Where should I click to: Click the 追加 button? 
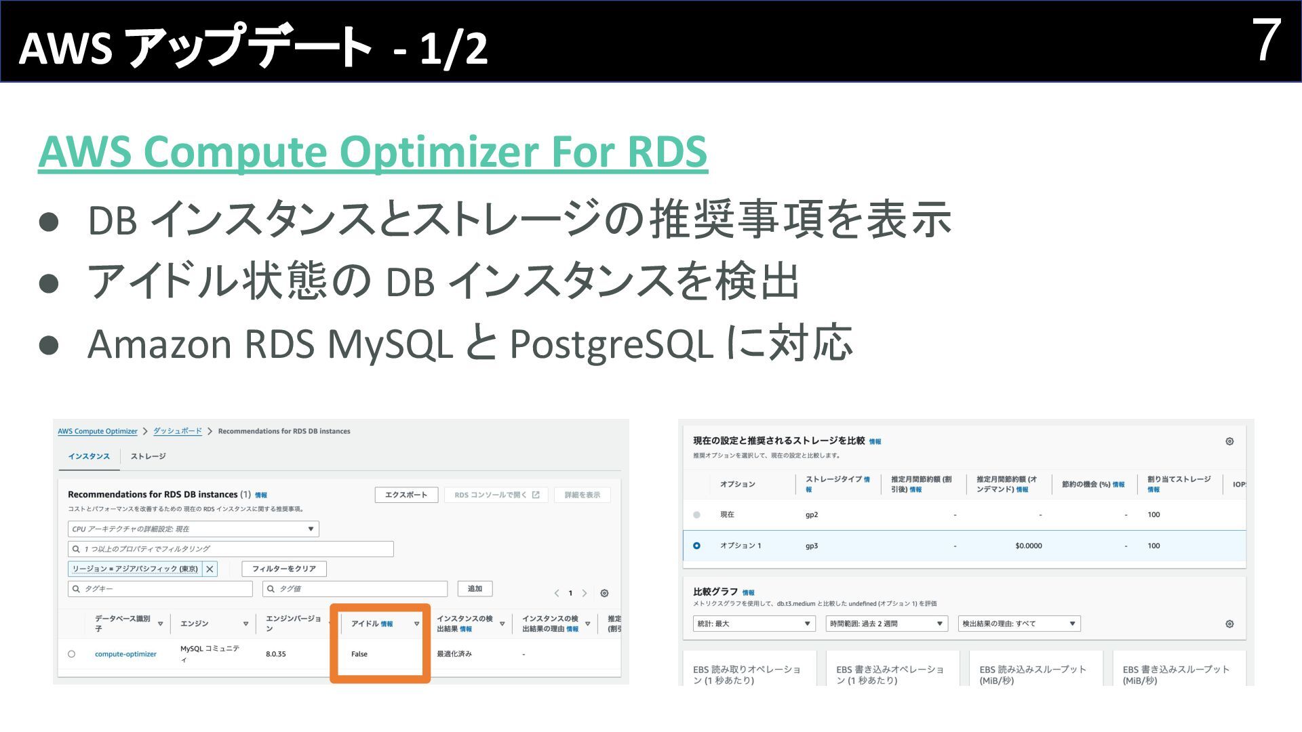[475, 589]
